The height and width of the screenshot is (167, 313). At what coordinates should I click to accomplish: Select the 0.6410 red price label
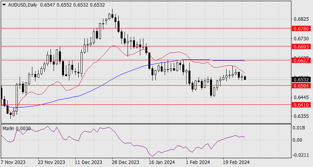point(301,105)
